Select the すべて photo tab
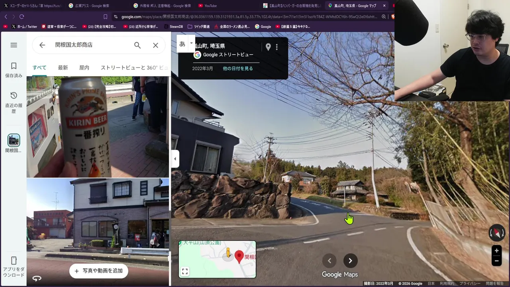The image size is (510, 287). tap(39, 68)
